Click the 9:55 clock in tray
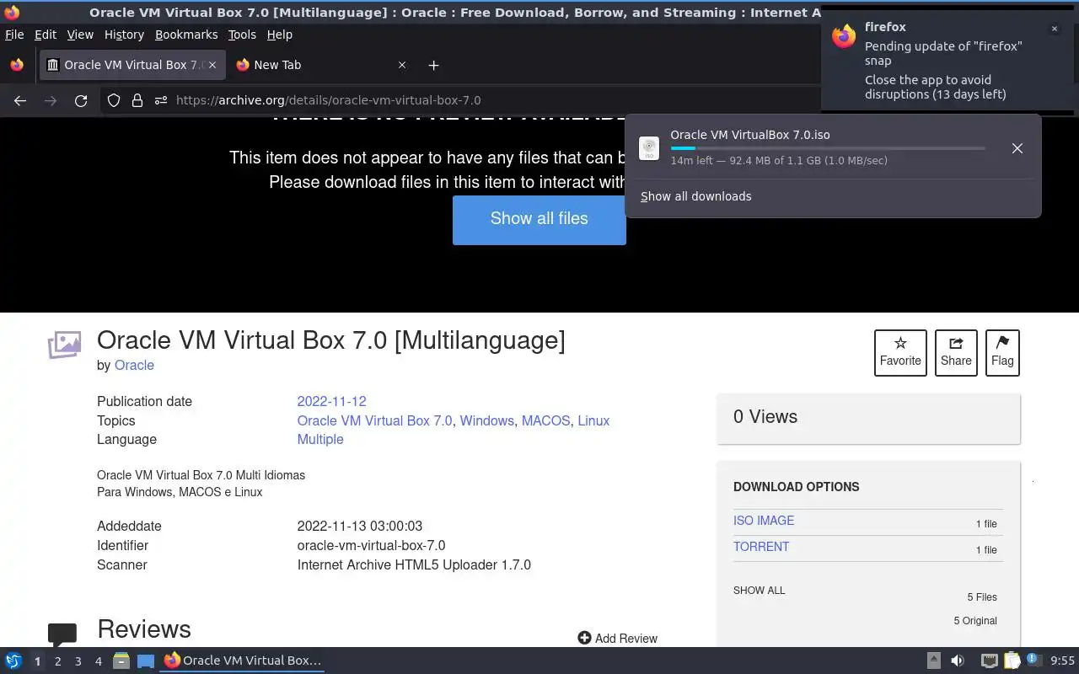 (1062, 661)
